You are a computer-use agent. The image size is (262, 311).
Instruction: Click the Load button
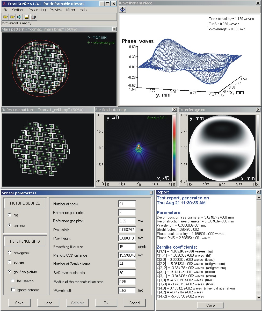tap(48, 303)
